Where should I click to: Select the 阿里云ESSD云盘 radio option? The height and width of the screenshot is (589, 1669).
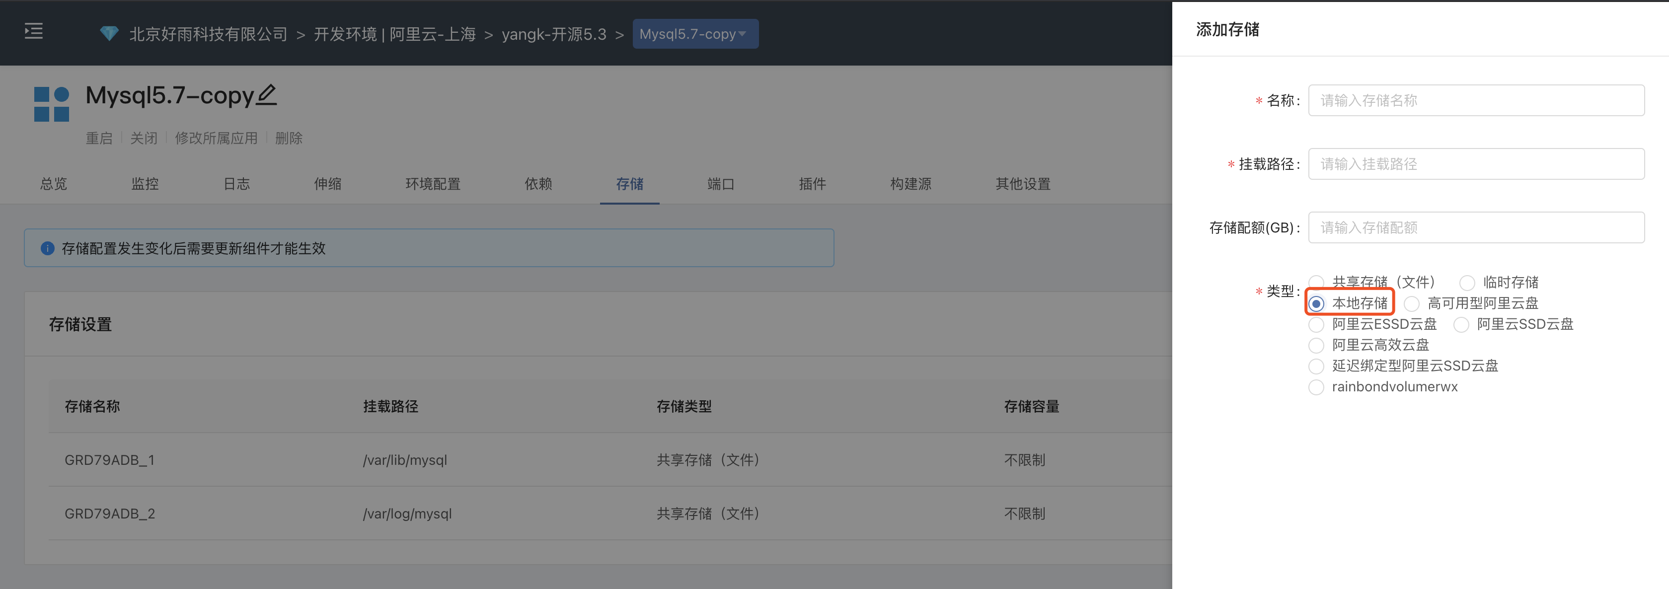(1316, 324)
